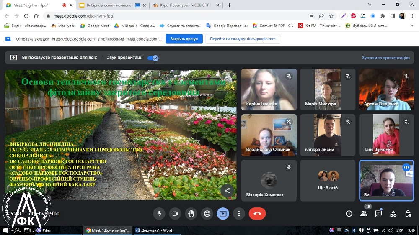Click share page icon in address bar
The width and height of the screenshot is (419, 235).
[321, 16]
